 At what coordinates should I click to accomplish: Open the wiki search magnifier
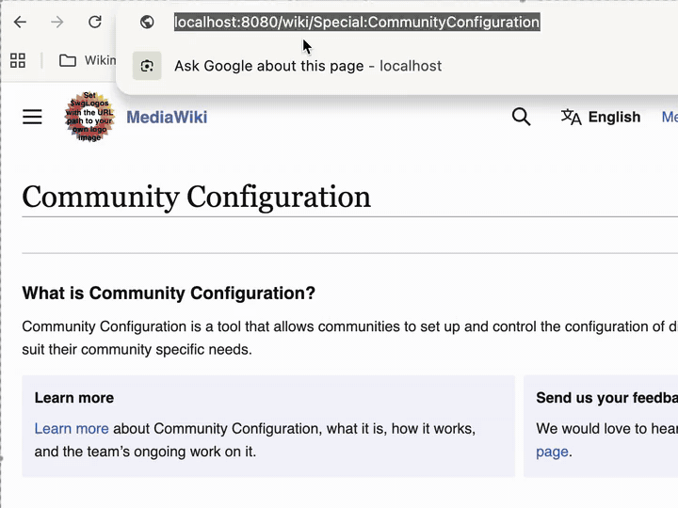pyautogui.click(x=521, y=117)
